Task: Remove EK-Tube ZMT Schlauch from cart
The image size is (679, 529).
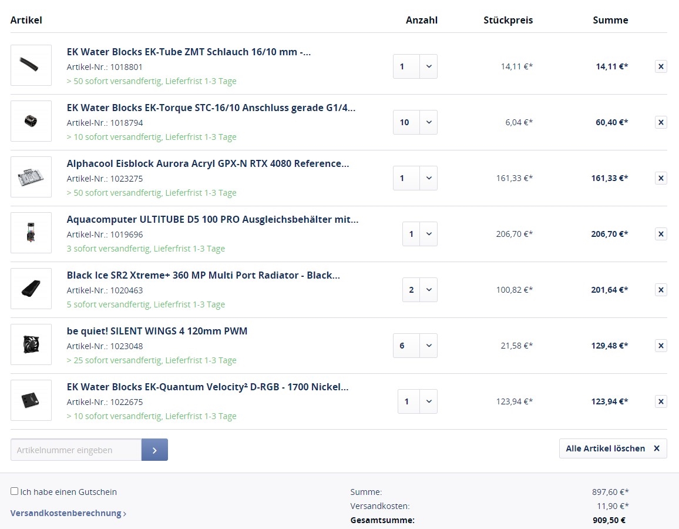Action: click(x=661, y=66)
